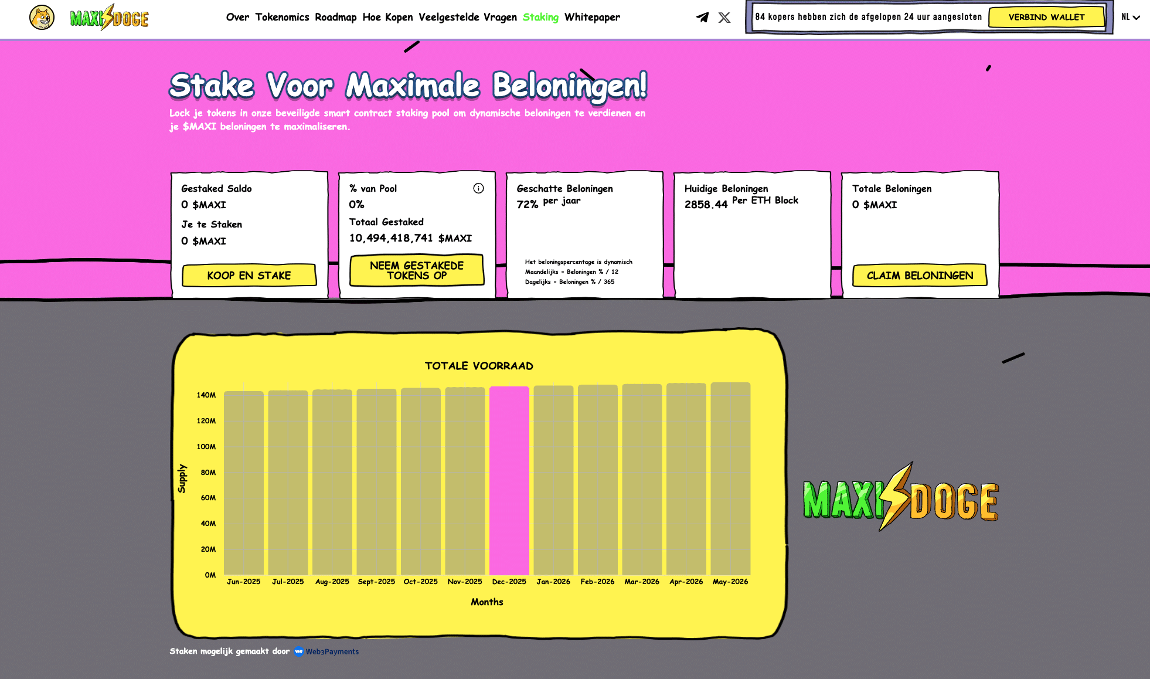Click the Mar-2026 supply bar
This screenshot has height=679, width=1150.
(642, 480)
